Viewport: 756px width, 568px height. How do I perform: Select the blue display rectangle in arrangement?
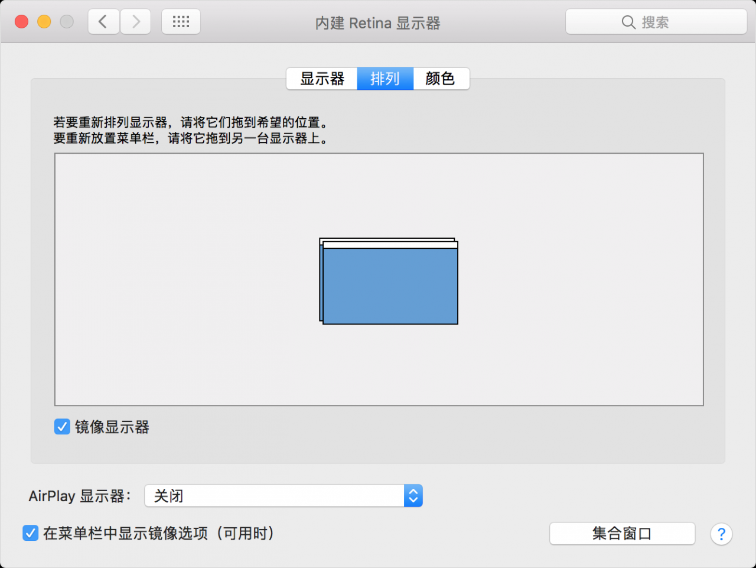(x=390, y=286)
